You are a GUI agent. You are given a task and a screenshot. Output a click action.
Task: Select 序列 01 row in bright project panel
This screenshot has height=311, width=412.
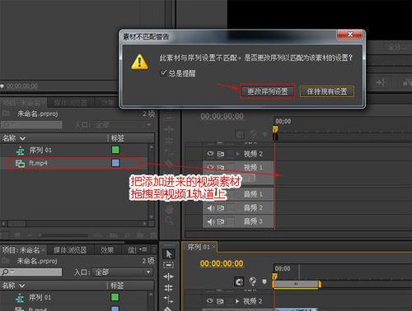coord(74,297)
